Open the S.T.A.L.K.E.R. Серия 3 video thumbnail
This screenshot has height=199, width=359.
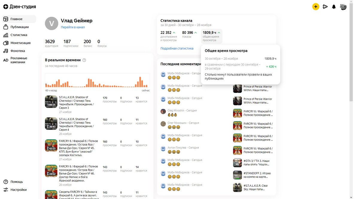51,102
